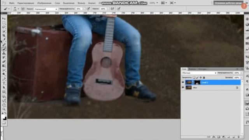Select the active Brush tool

4,49
